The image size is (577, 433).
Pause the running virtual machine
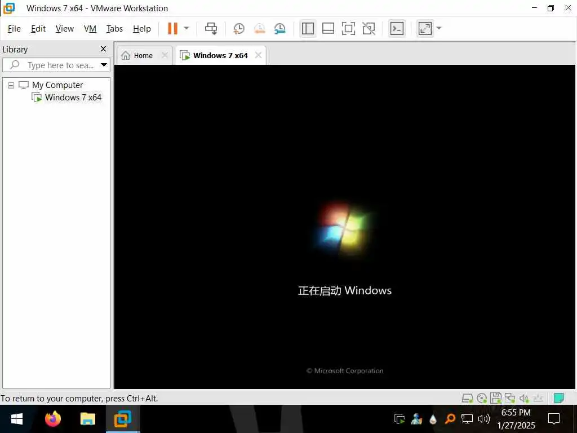coord(172,28)
